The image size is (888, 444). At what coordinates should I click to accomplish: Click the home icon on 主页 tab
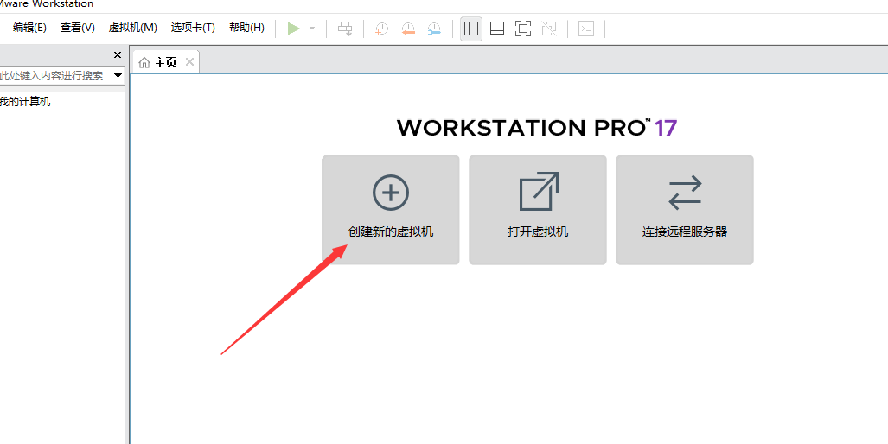(x=144, y=62)
